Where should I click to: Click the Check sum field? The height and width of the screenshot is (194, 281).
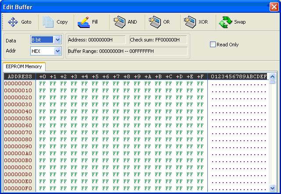pyautogui.click(x=158, y=40)
